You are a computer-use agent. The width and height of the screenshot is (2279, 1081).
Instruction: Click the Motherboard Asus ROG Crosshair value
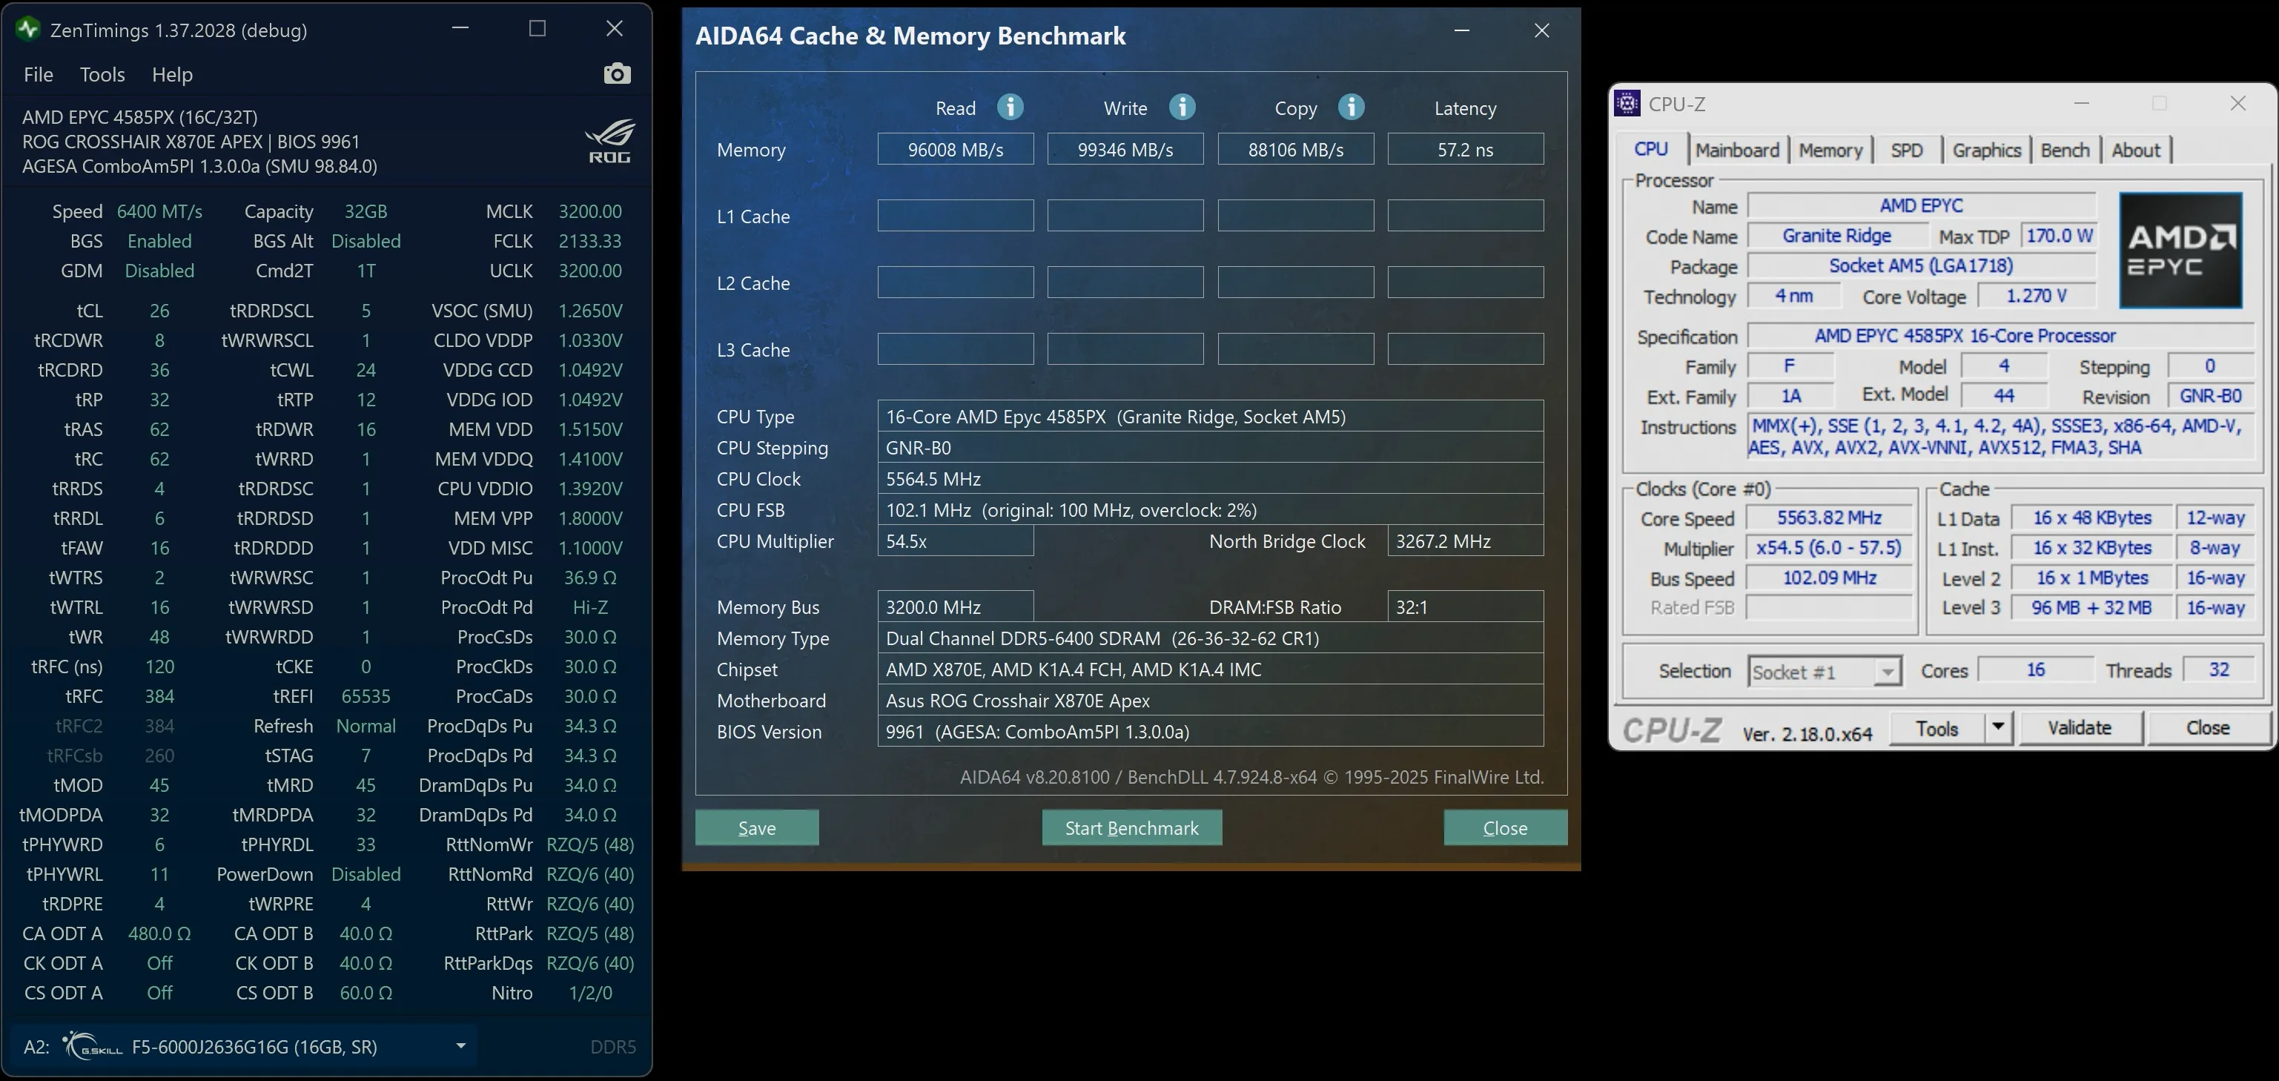tap(1210, 701)
